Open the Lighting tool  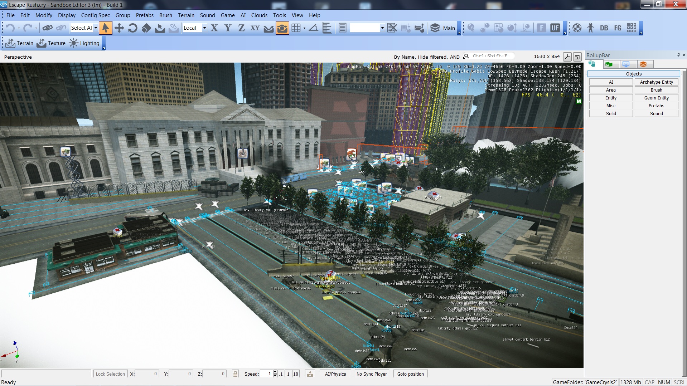[x=84, y=43]
